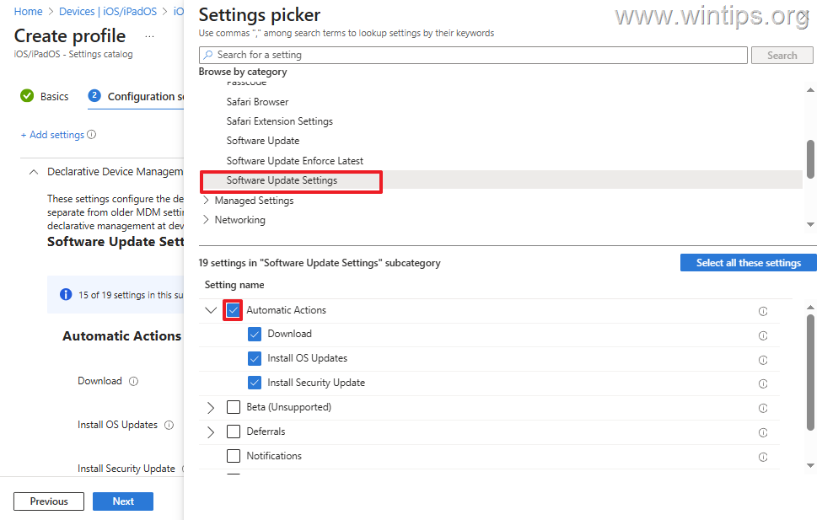822x520 pixels.
Task: Click Select all these settings button
Action: click(x=748, y=263)
